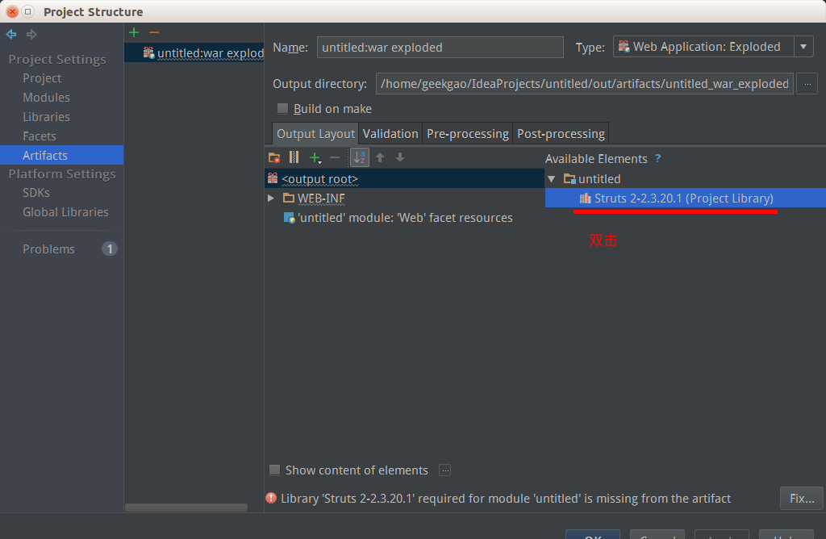826x539 pixels.
Task: Open the Post-processing tab
Action: (x=561, y=134)
